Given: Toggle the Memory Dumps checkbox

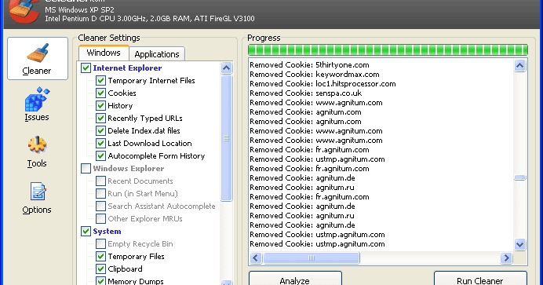Looking at the screenshot, I should [x=100, y=281].
